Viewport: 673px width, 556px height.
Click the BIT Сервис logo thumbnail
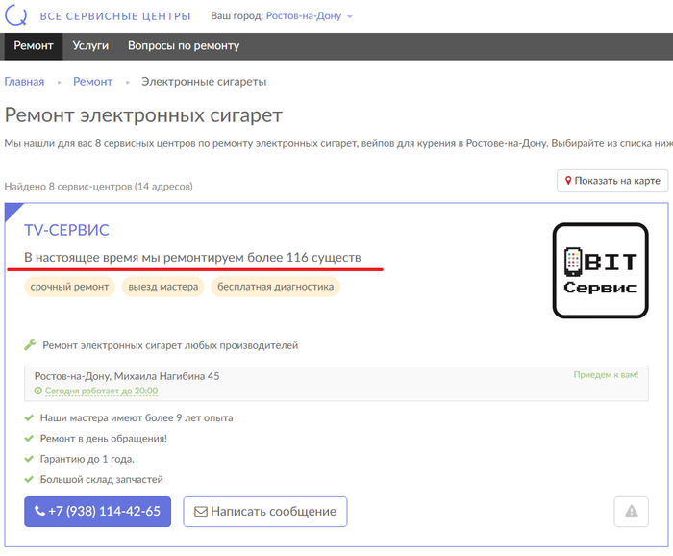tap(600, 270)
